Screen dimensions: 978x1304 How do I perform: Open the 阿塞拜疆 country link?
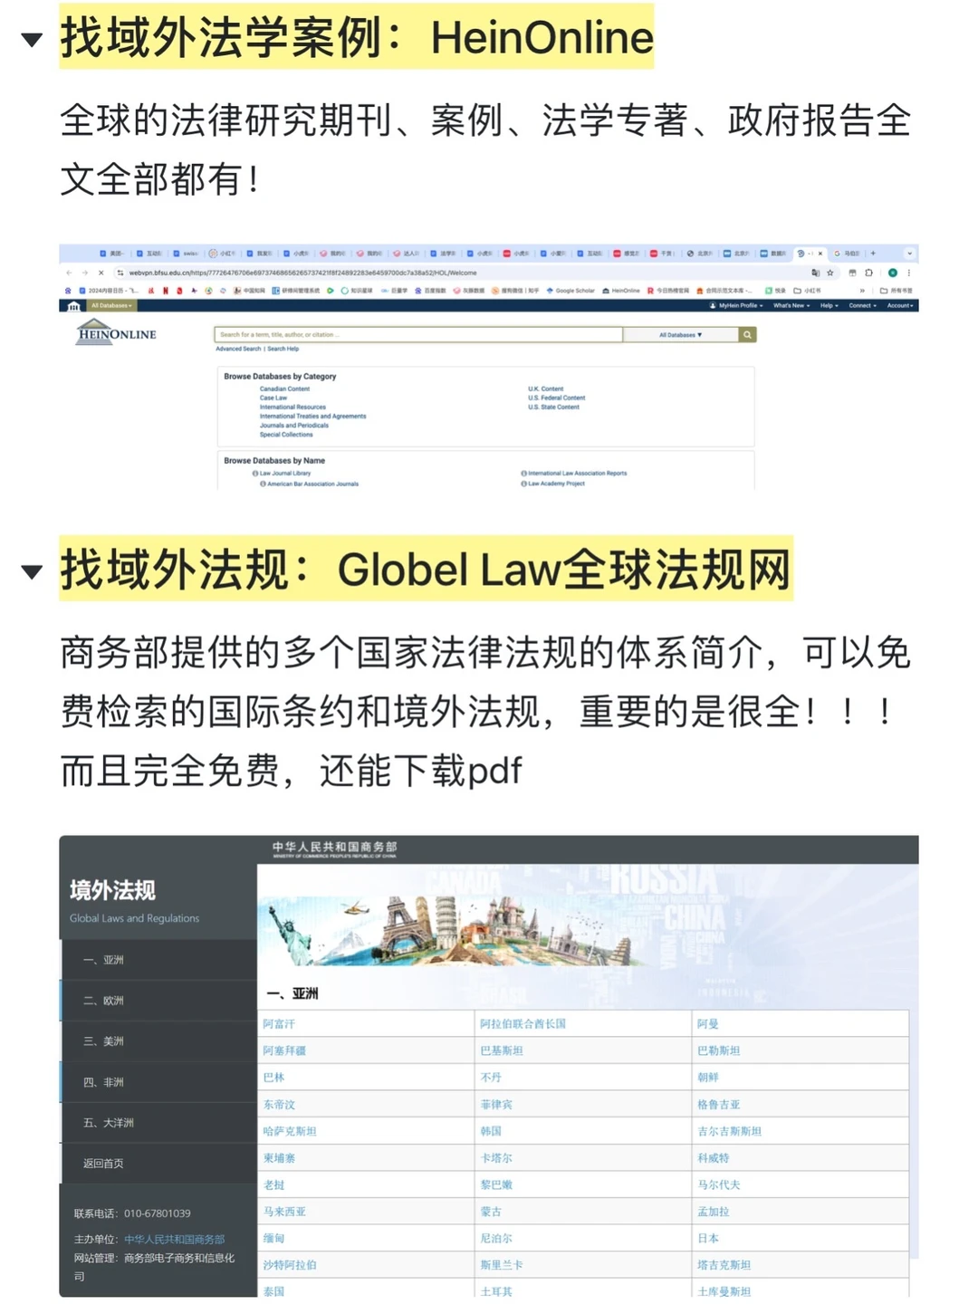pyautogui.click(x=284, y=1051)
